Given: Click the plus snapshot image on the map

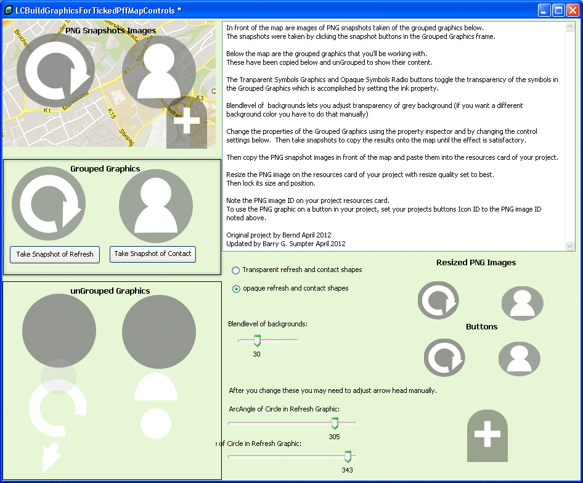Looking at the screenshot, I should tap(187, 122).
